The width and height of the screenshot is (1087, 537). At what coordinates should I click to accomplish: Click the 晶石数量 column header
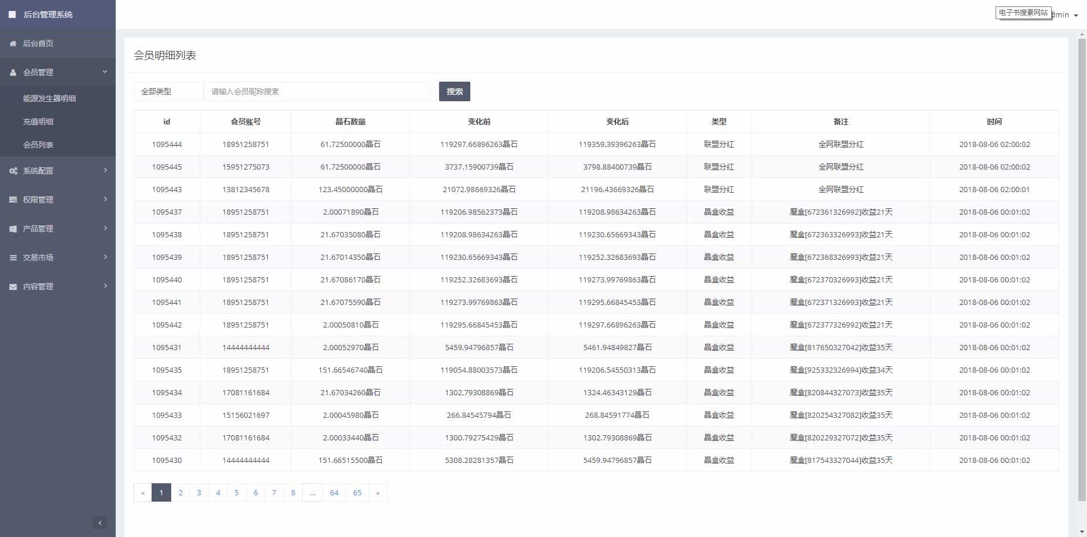(x=351, y=122)
